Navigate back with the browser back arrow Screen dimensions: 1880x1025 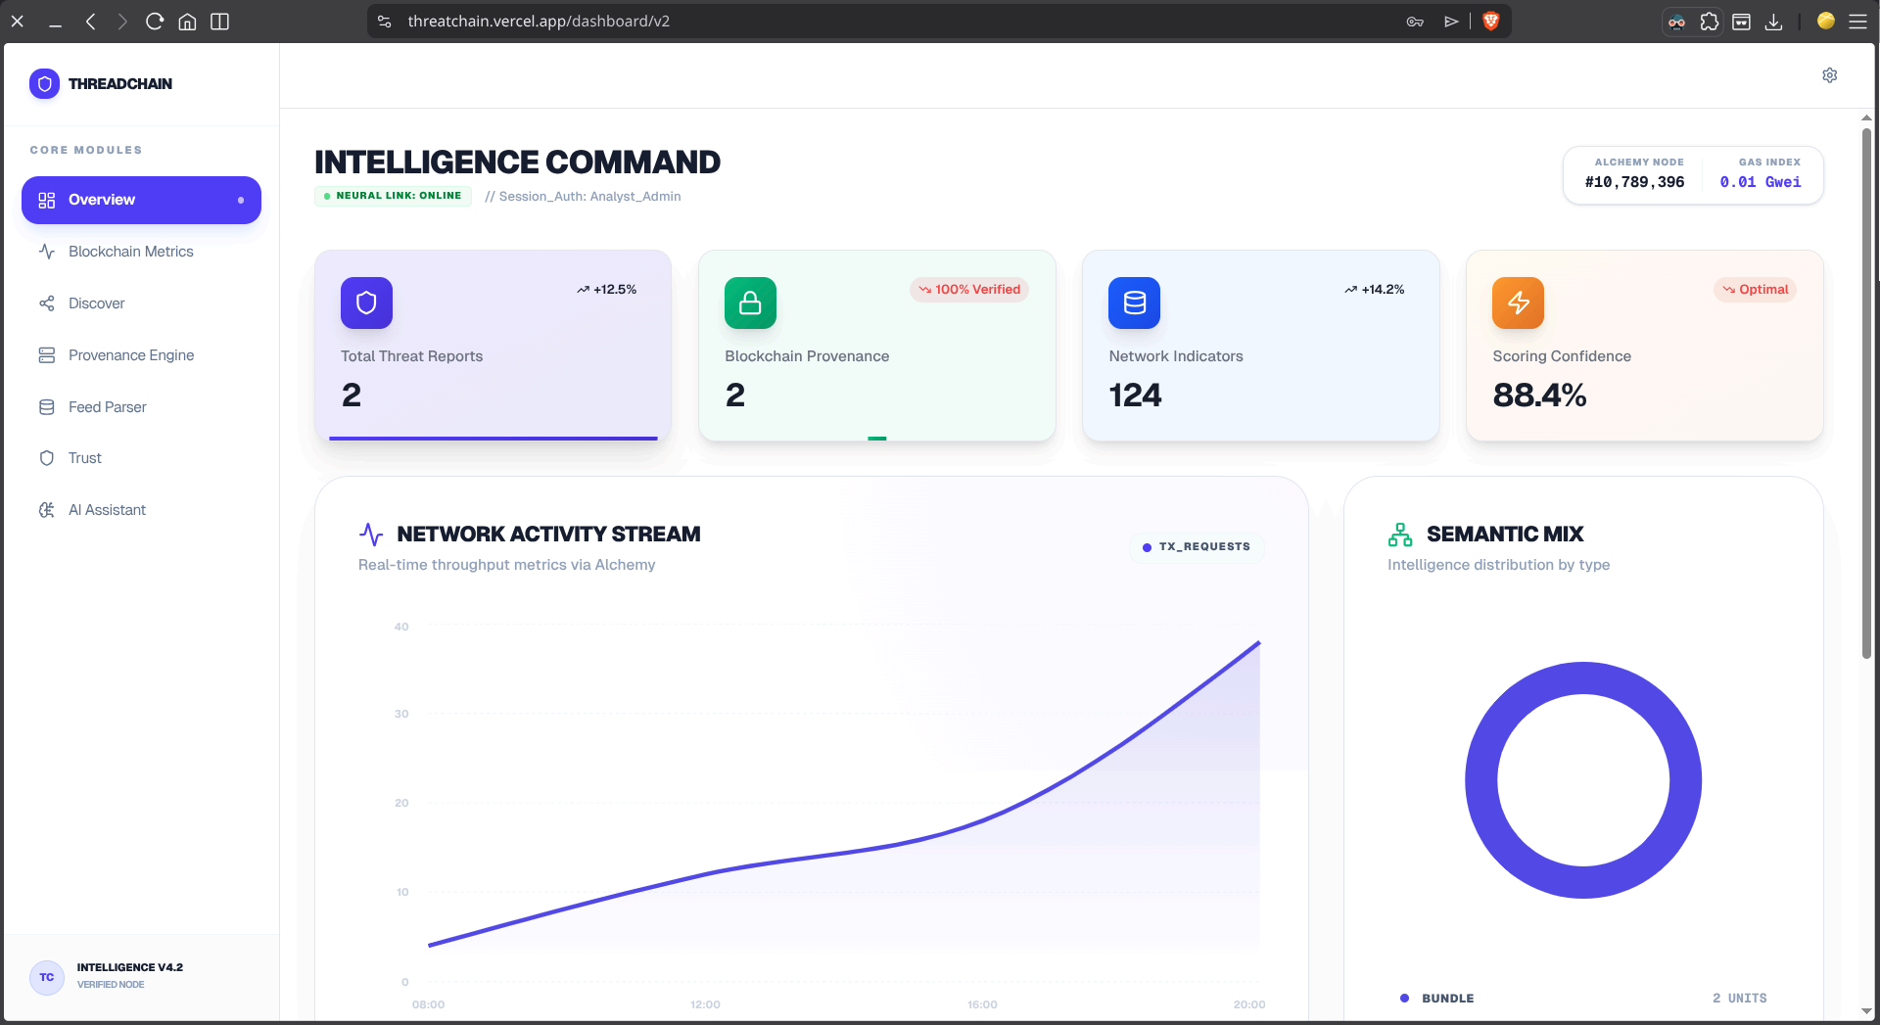(90, 22)
